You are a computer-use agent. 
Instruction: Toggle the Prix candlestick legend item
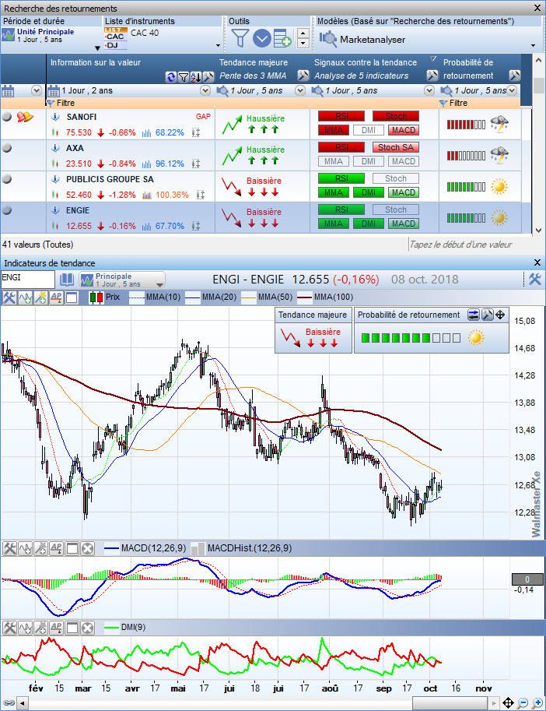(x=104, y=297)
